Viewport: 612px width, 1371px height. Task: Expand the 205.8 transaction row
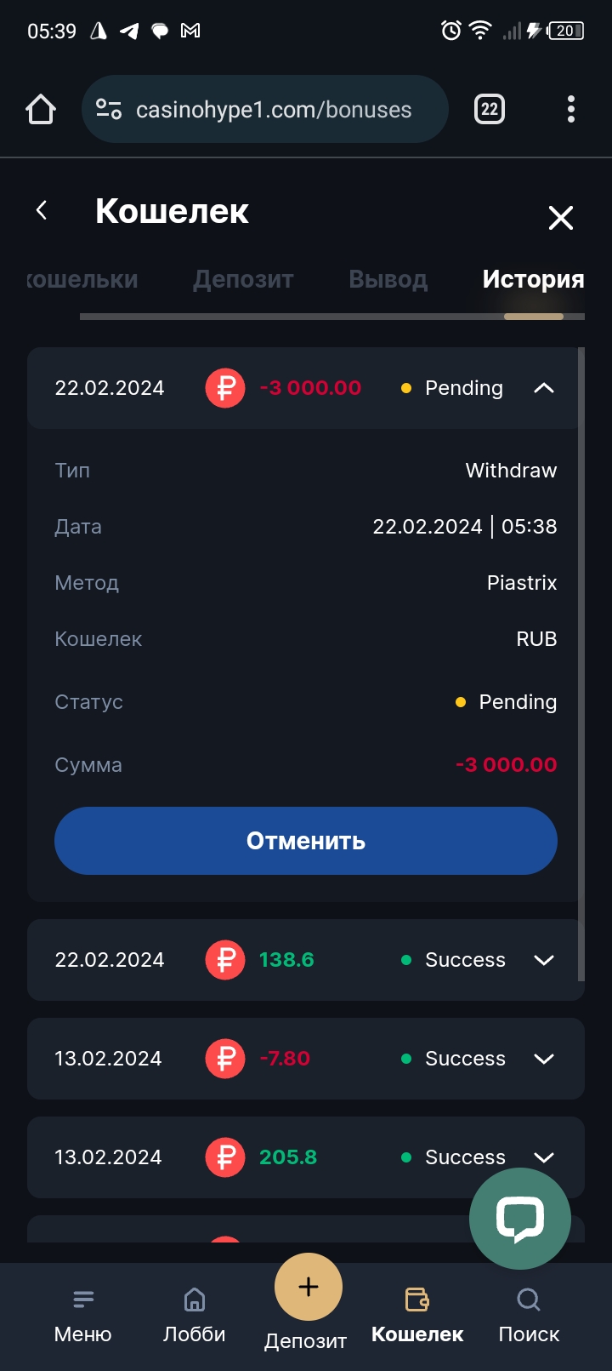pyautogui.click(x=543, y=1157)
